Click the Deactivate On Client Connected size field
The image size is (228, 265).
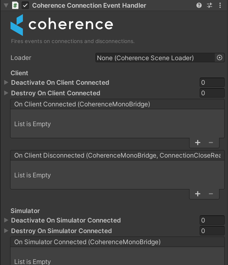(212, 83)
